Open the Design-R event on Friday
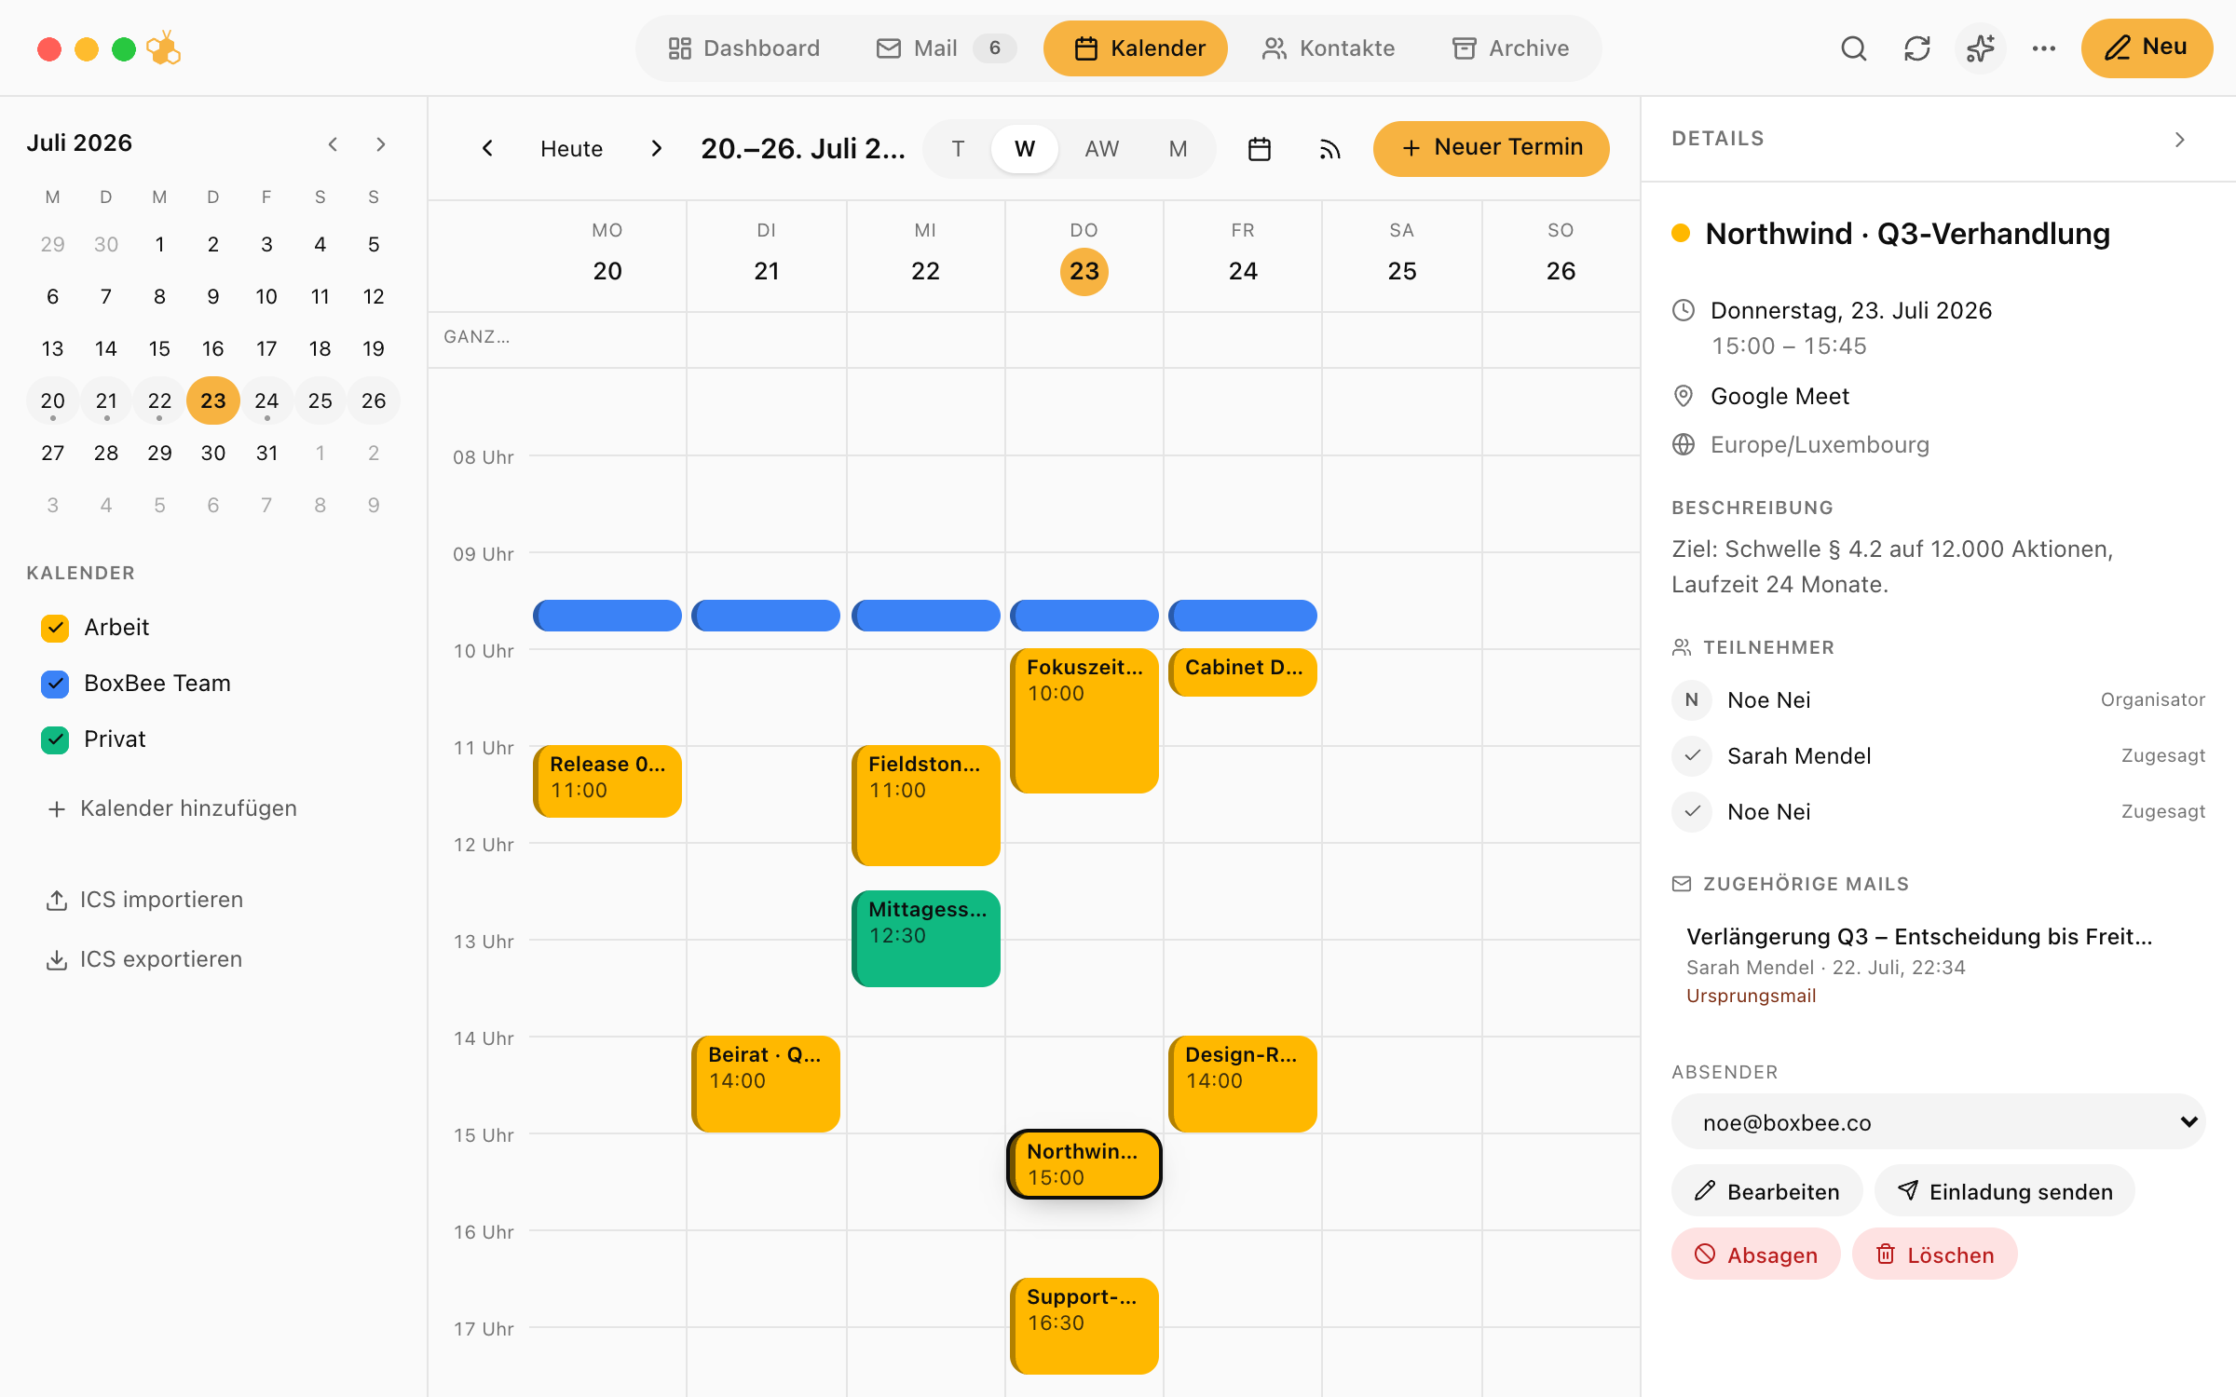The height and width of the screenshot is (1397, 2236). coord(1243,1084)
